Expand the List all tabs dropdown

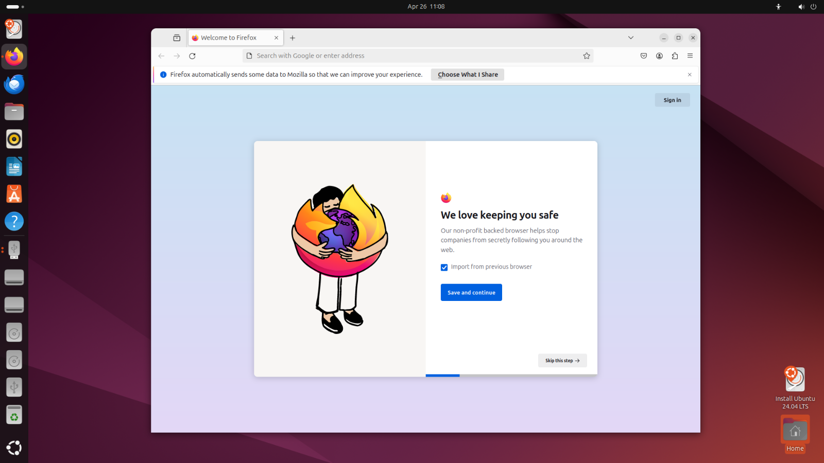[631, 38]
